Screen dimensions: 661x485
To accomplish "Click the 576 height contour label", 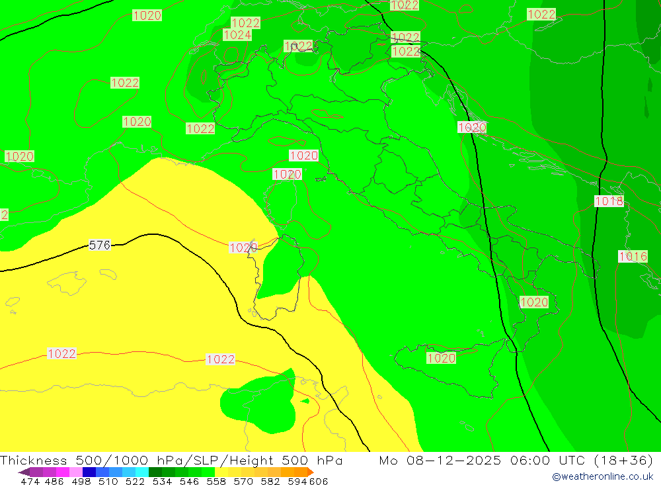I will [x=100, y=245].
